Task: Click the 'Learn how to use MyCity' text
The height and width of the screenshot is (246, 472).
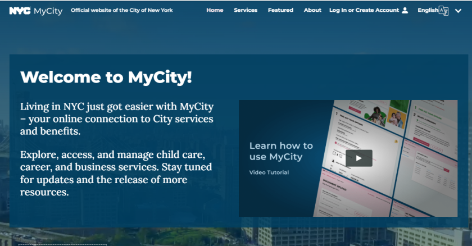Action: point(281,151)
